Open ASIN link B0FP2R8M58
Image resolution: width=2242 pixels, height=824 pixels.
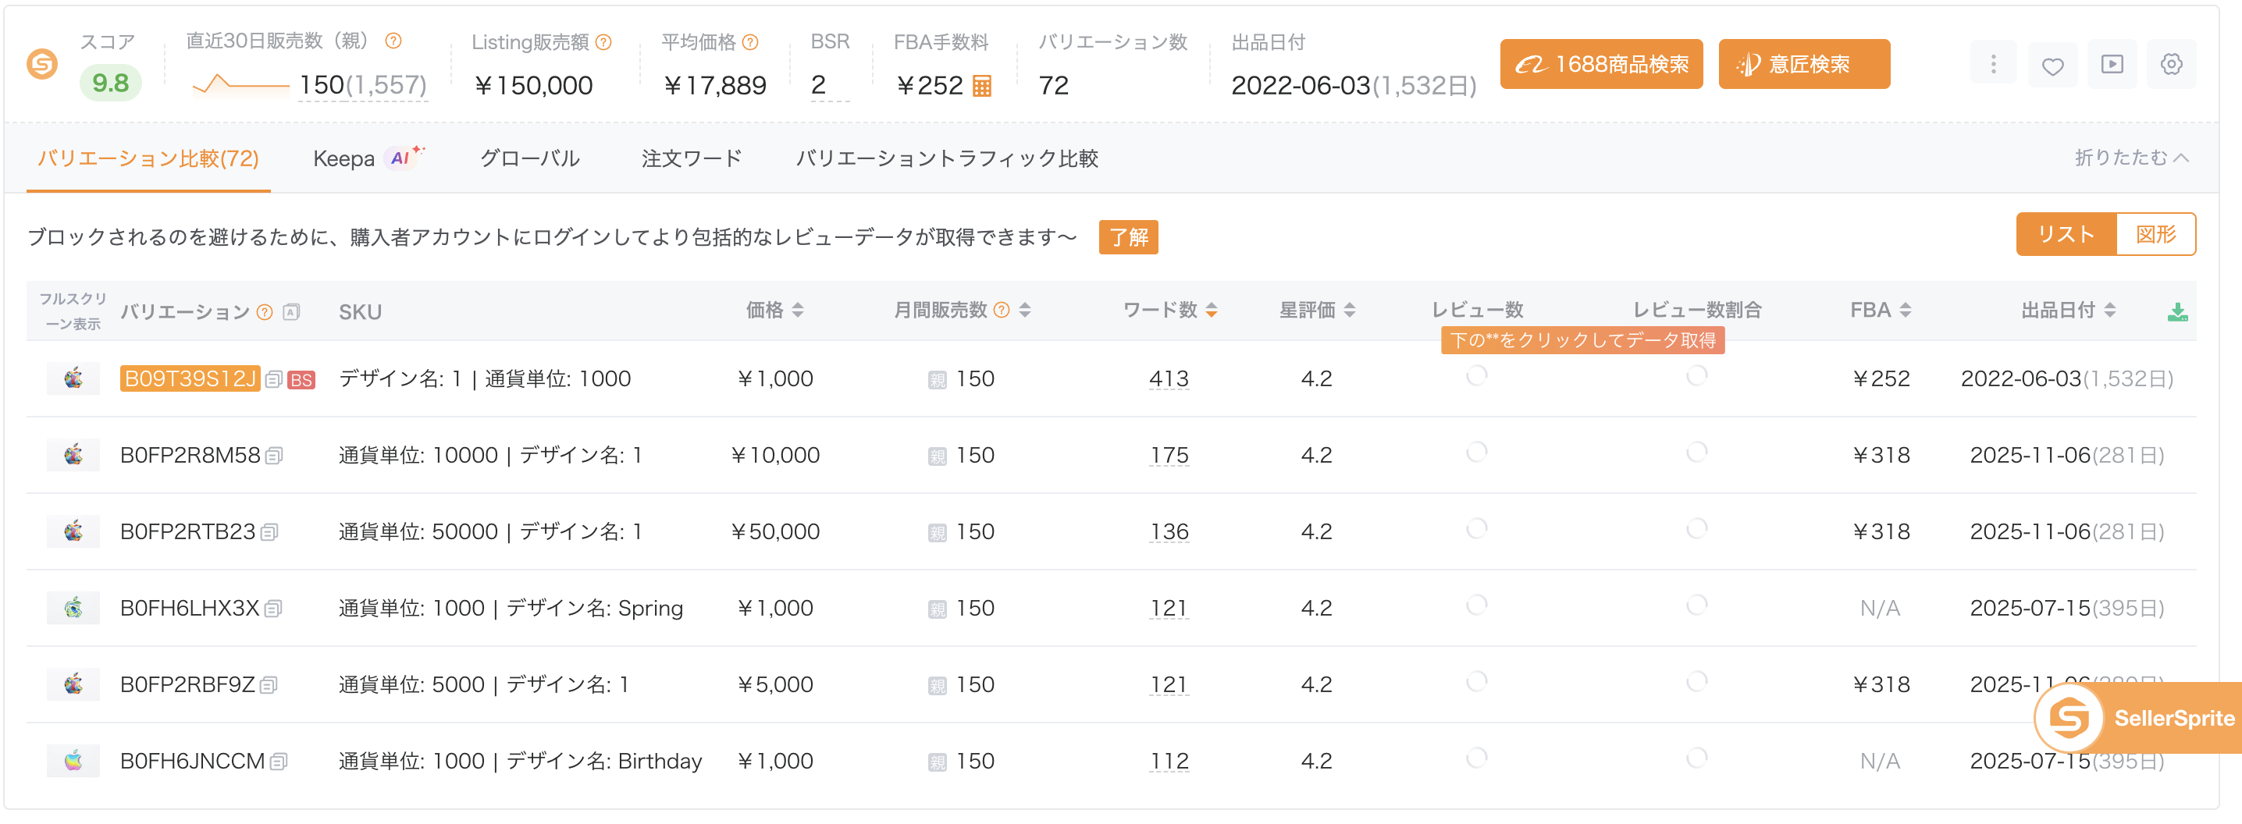click(x=190, y=455)
